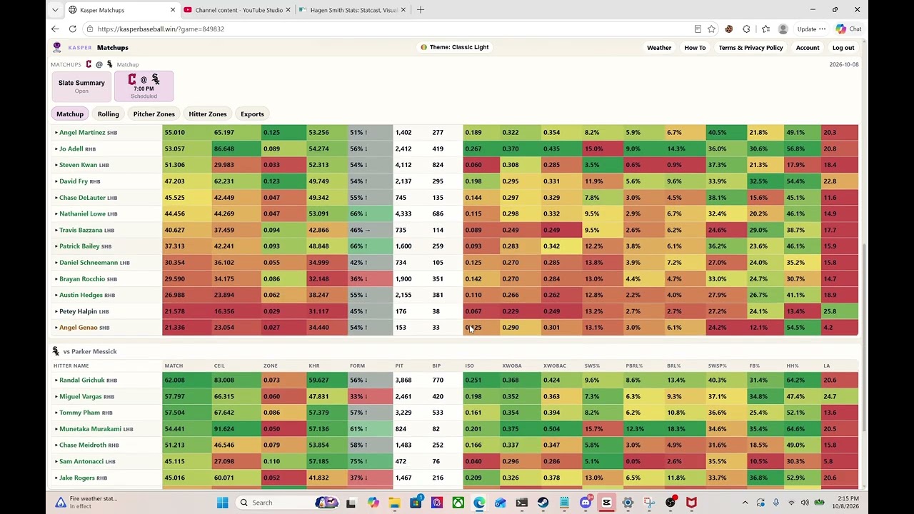The width and height of the screenshot is (914, 514).
Task: Open the McAfee icon in the taskbar
Action: pos(691,503)
